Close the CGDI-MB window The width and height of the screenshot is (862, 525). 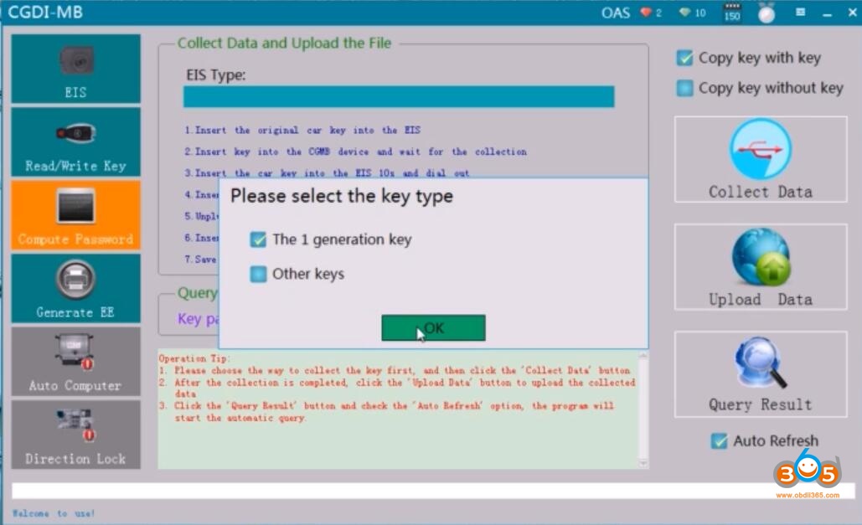(x=852, y=12)
